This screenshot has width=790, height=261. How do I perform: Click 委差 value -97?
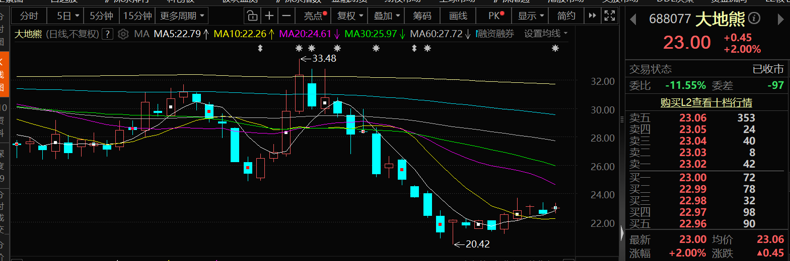775,85
